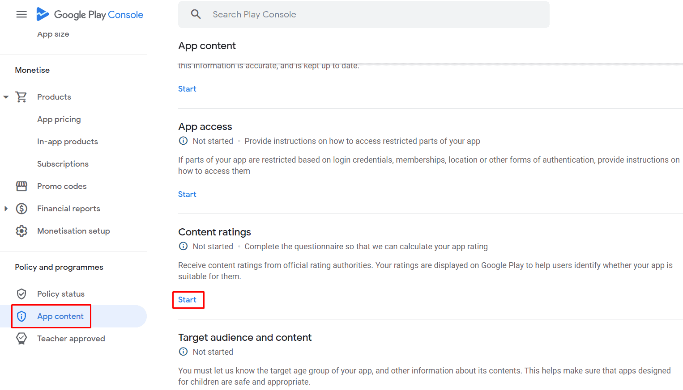Start the App access instructions
This screenshot has width=683, height=390.
(x=187, y=194)
